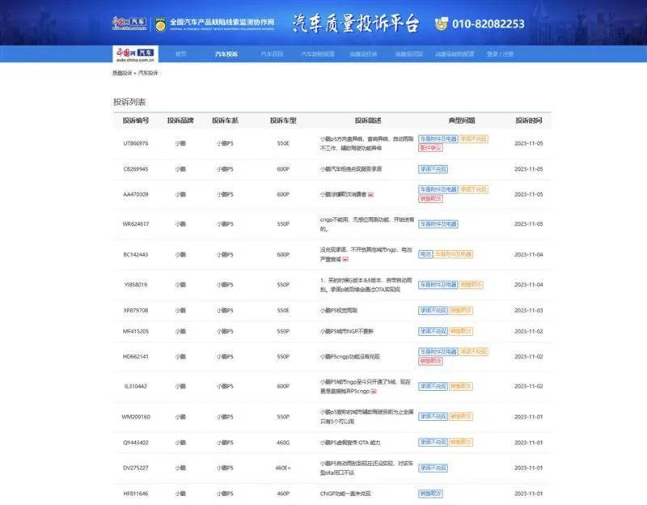
Task: Click red 配件争议 tag in row UT866976
Action: click(x=430, y=148)
